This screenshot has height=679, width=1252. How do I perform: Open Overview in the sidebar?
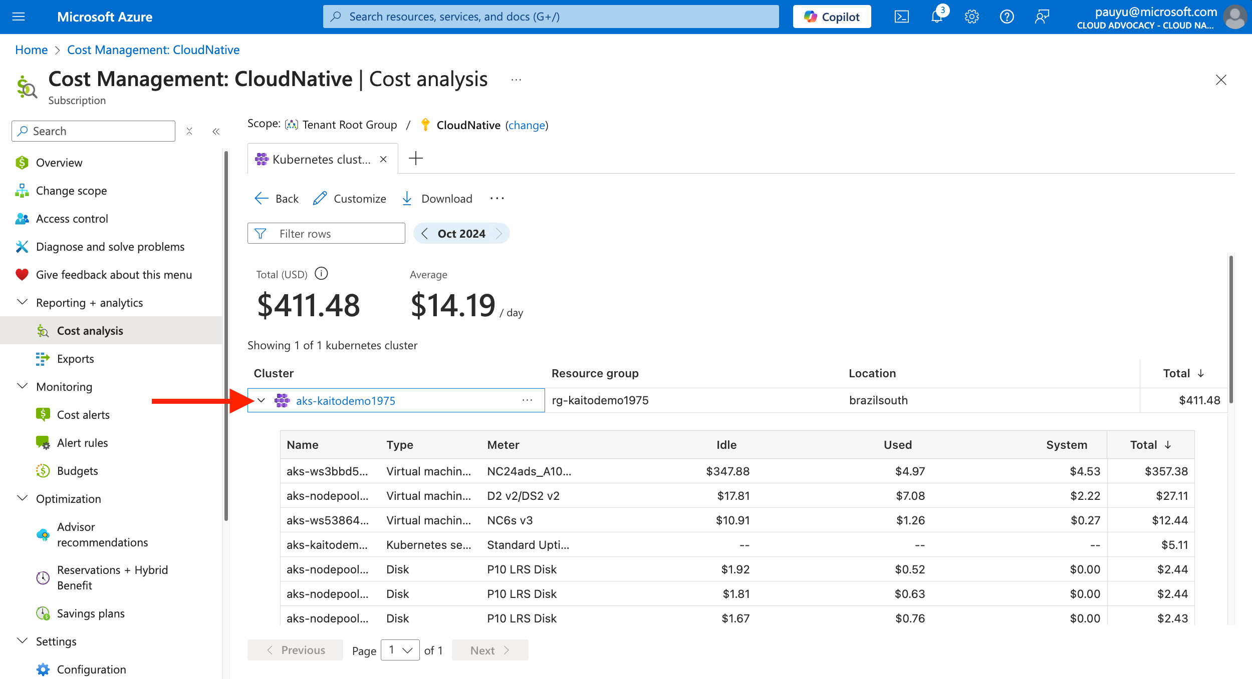(x=111, y=163)
